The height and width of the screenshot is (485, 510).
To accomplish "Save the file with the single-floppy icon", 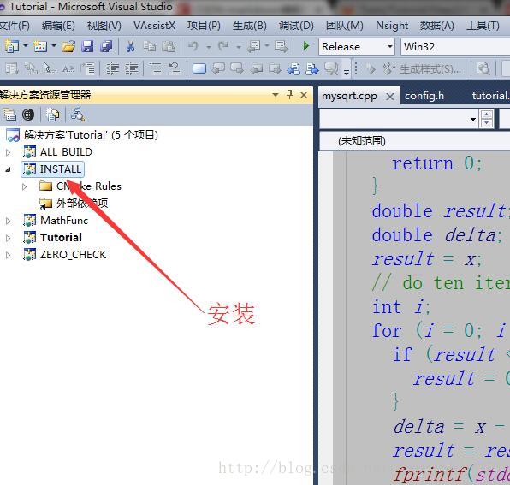I will (x=87, y=46).
